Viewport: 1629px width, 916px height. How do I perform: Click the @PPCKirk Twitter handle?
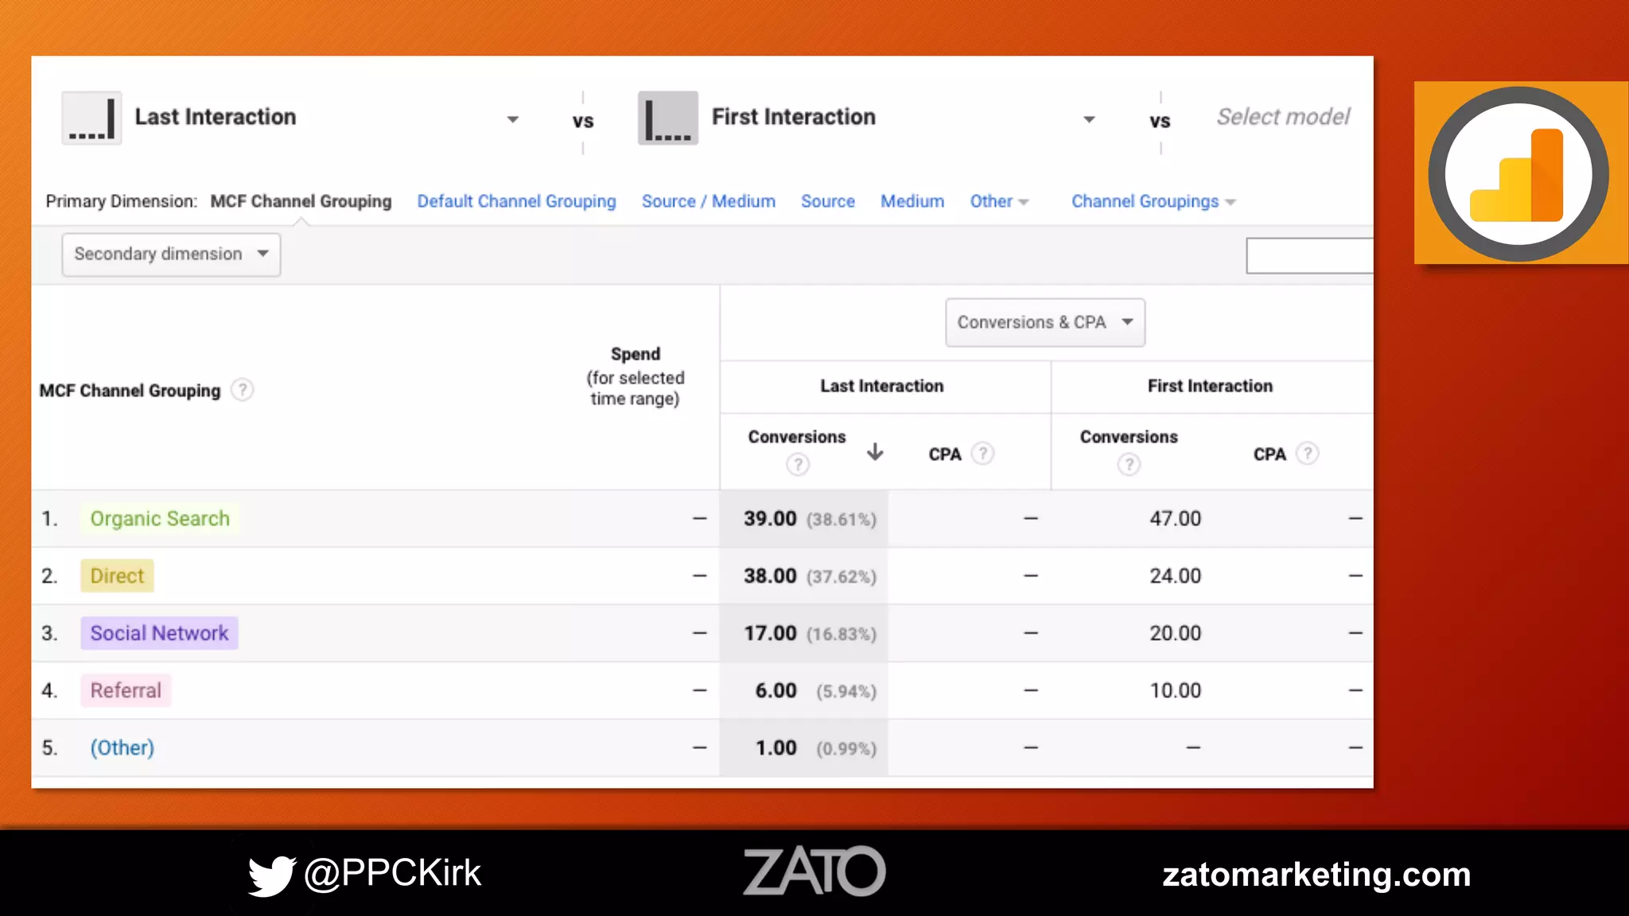pos(392,873)
